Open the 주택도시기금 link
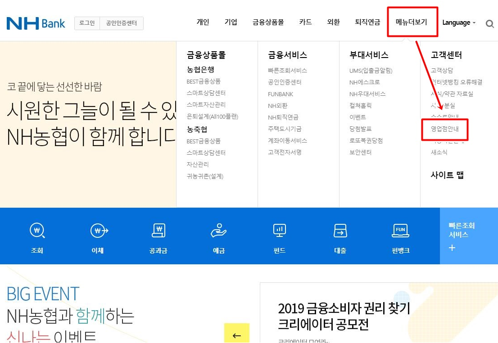The image size is (498, 343). 285,129
